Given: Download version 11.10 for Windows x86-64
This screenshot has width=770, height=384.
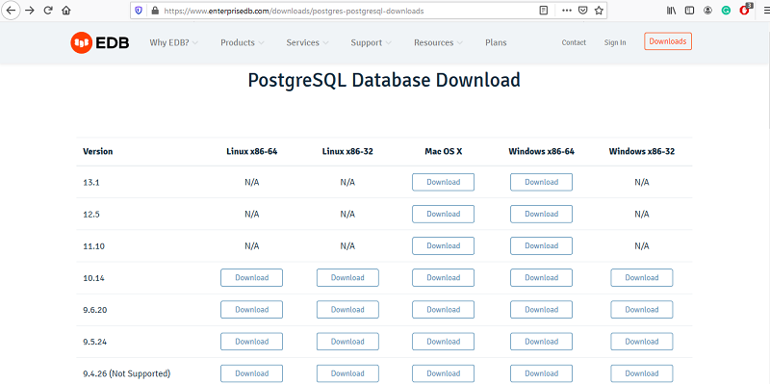Looking at the screenshot, I should coord(541,246).
